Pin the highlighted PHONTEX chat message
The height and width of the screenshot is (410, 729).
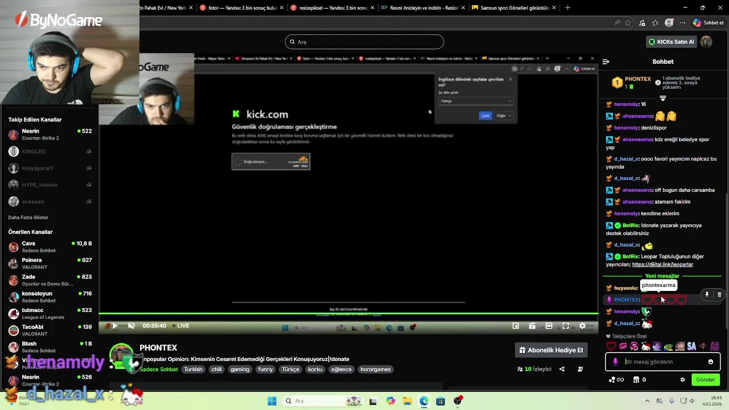(707, 294)
